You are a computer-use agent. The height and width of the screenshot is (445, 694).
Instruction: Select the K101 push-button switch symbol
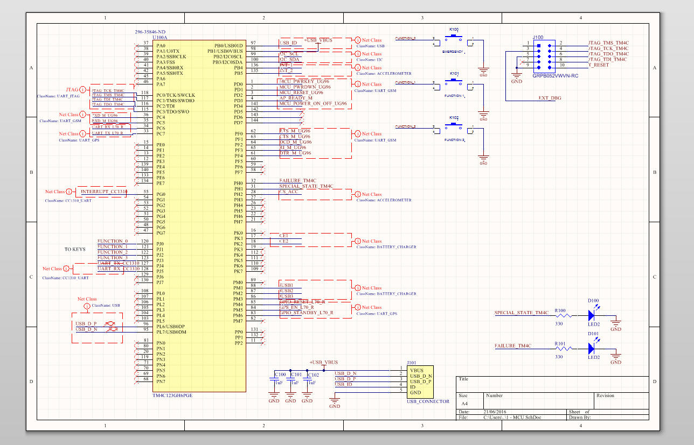tap(454, 83)
